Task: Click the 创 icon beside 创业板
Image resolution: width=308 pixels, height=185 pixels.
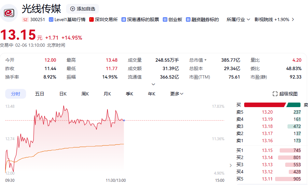Action: (165, 19)
